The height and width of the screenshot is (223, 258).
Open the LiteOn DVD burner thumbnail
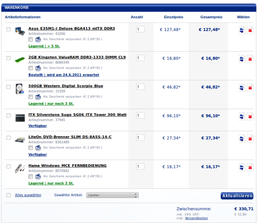[x=20, y=140]
